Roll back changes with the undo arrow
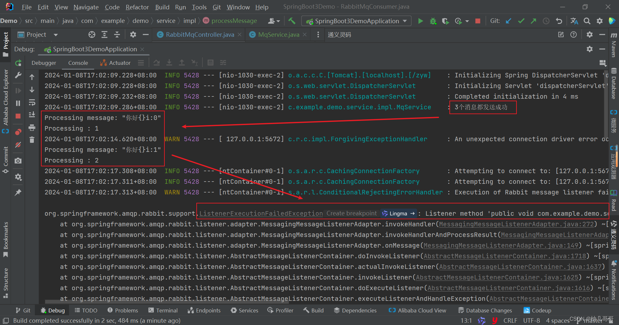 point(559,21)
